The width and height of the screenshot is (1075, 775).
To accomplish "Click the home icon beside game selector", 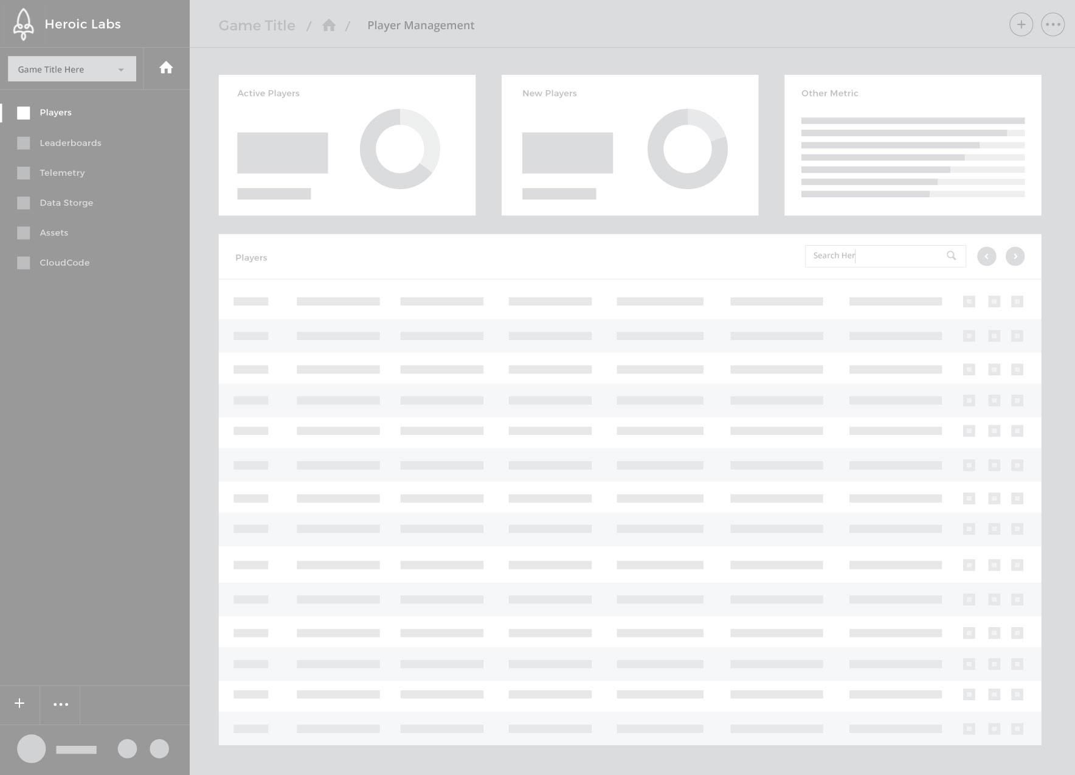I will pos(166,68).
